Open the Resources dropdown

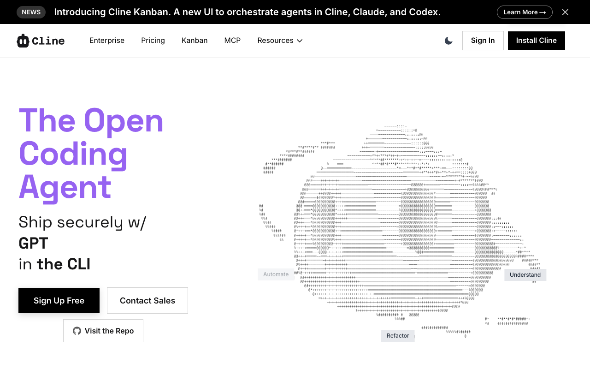(x=275, y=41)
